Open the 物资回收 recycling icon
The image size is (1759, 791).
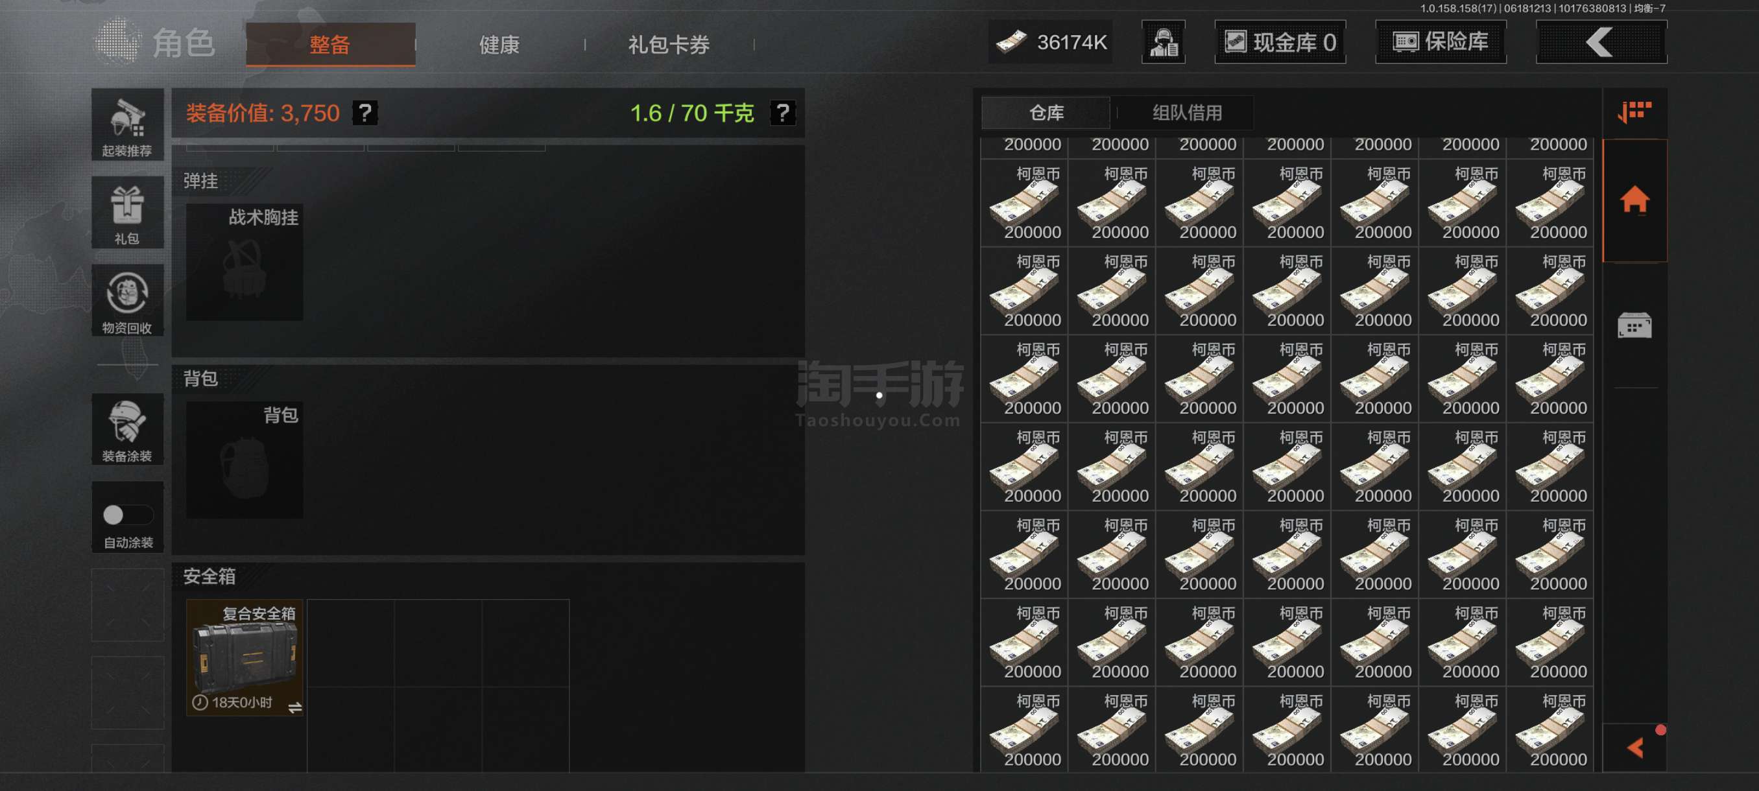(128, 300)
